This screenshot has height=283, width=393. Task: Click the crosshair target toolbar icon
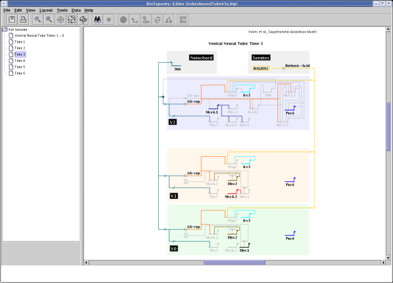tap(109, 19)
